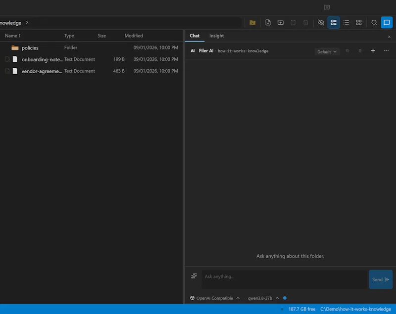Click the 199 B size cell

point(119,59)
